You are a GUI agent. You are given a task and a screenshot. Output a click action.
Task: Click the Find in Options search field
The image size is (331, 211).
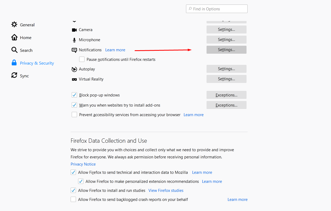pos(216,9)
